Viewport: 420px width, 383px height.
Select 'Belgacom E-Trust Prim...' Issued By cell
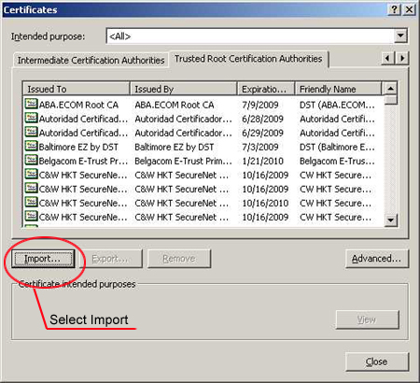(x=183, y=161)
